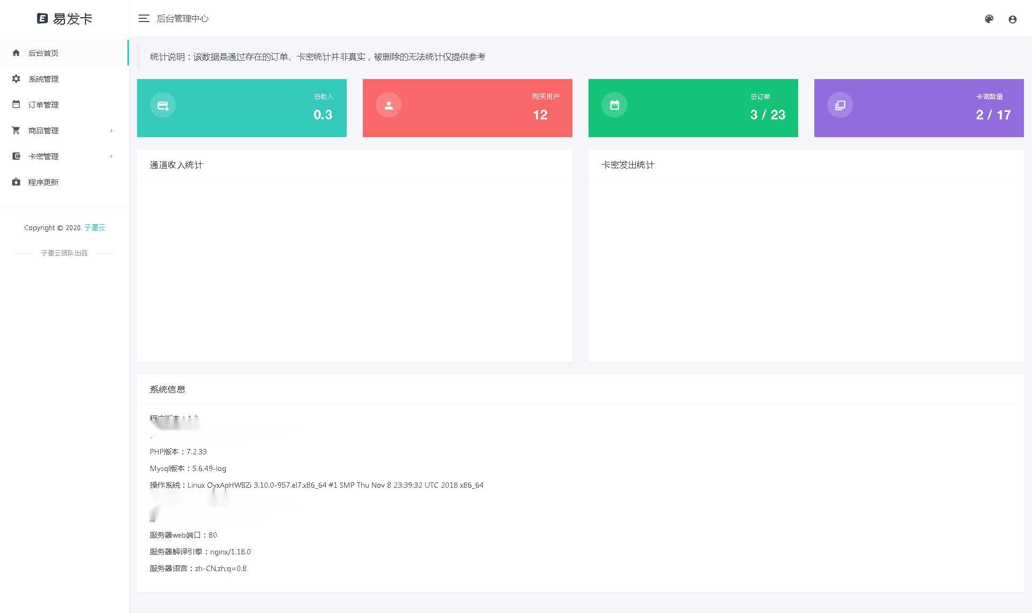Select the 商品管理 shopping cart icon

(x=16, y=131)
